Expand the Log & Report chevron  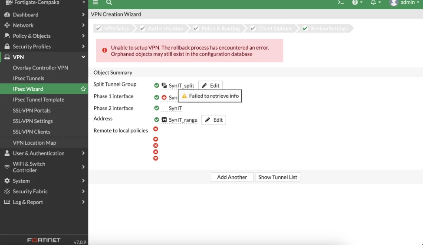(83, 202)
